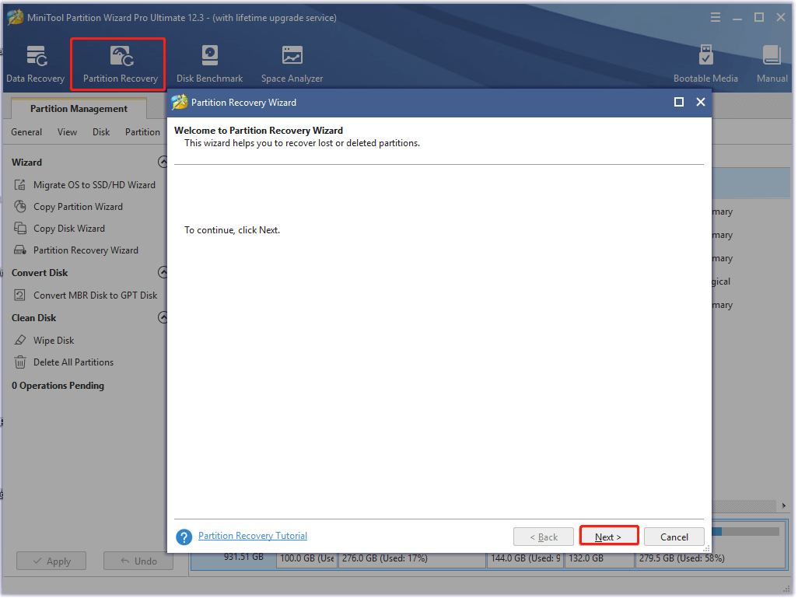Open the hamburger menu in the title bar
Image resolution: width=798 pixels, height=598 pixels.
715,18
